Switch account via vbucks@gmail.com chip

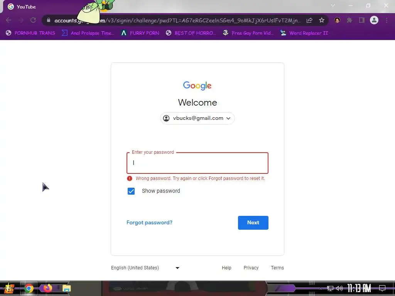point(197,118)
